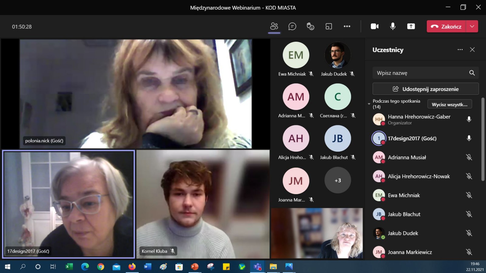Show the +3 additional participants

pos(337,180)
